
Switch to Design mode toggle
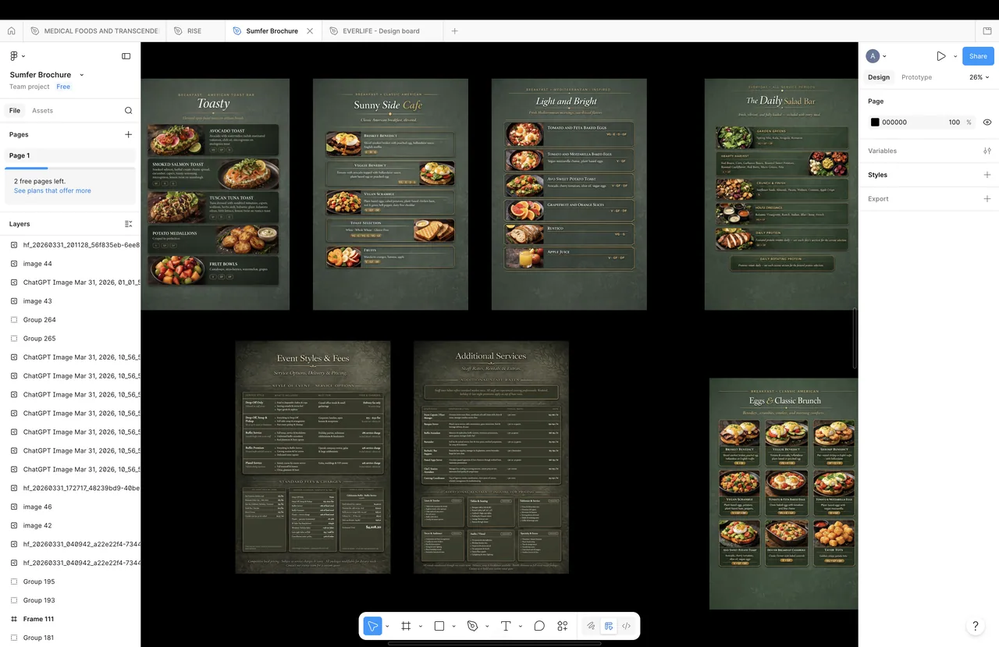609,626
